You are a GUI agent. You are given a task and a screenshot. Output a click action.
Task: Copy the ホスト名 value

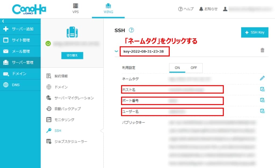click(262, 89)
